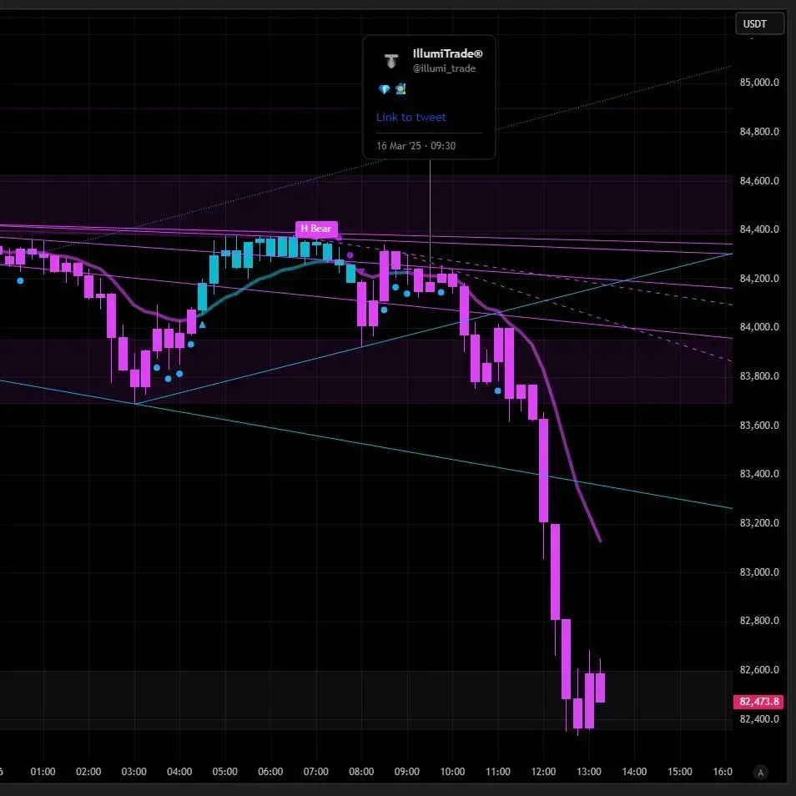Click the 83,800.0 price axis label
The width and height of the screenshot is (796, 796).
pos(759,376)
